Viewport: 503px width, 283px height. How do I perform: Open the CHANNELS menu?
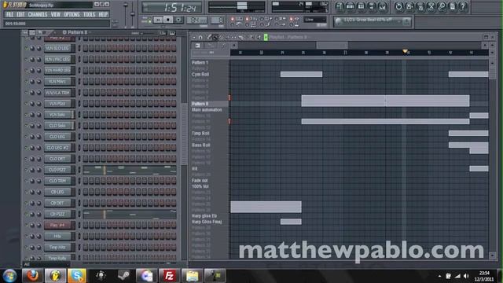point(38,14)
